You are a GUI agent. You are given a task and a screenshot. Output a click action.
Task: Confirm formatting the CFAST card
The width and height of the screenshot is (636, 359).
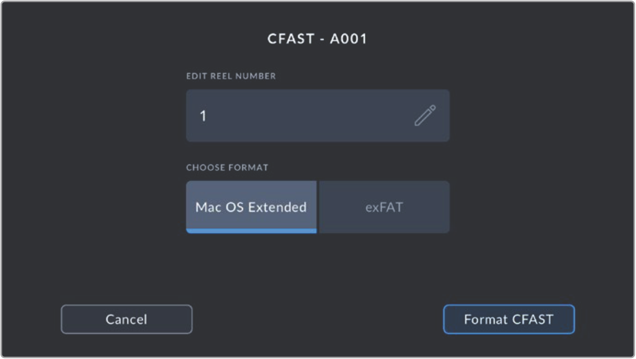tap(508, 319)
